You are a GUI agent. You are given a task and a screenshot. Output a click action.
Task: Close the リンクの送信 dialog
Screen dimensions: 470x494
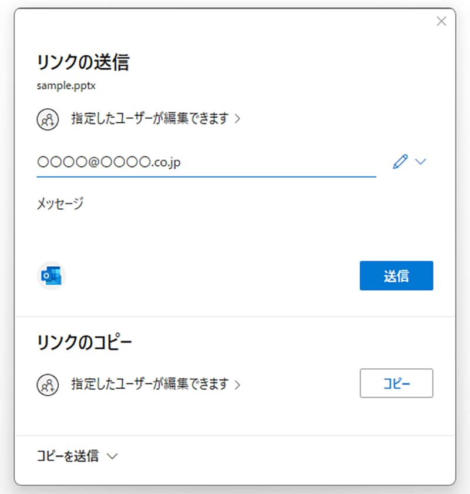441,21
